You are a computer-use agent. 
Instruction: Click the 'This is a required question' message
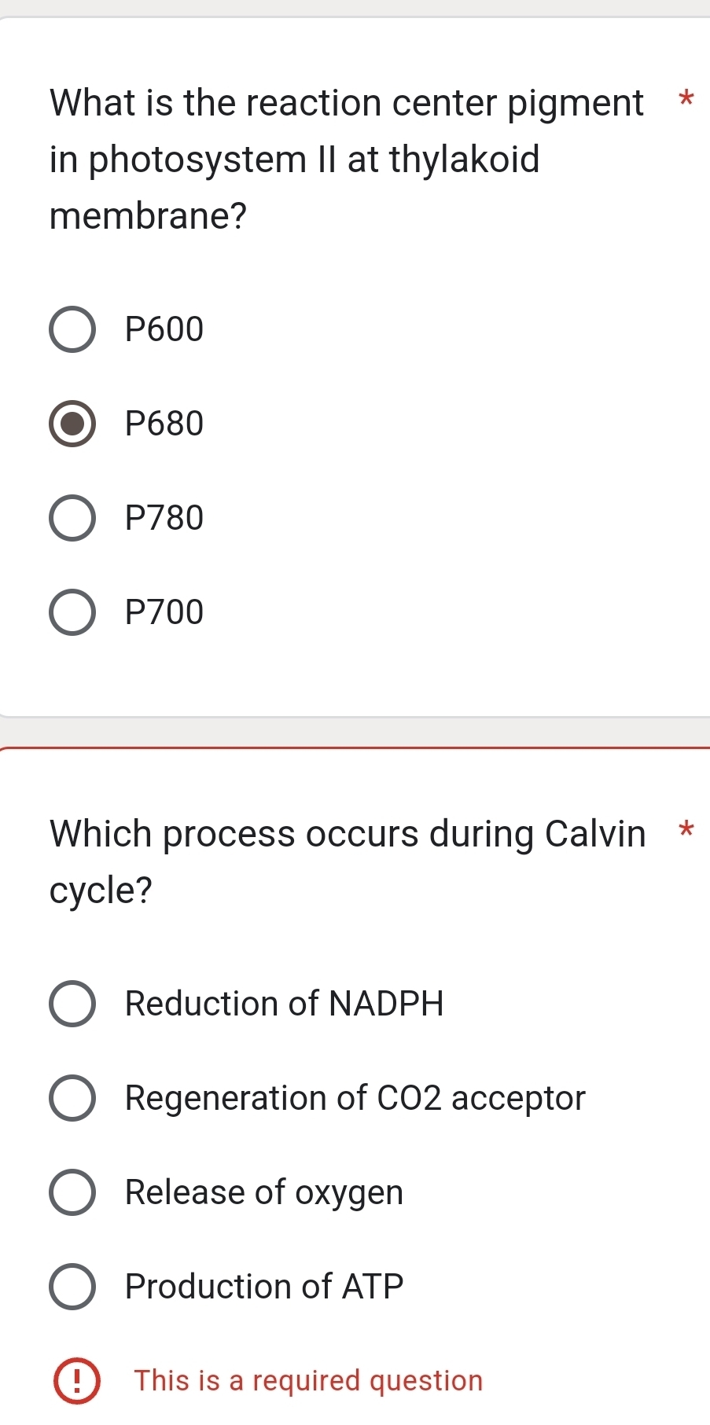[x=308, y=1381]
